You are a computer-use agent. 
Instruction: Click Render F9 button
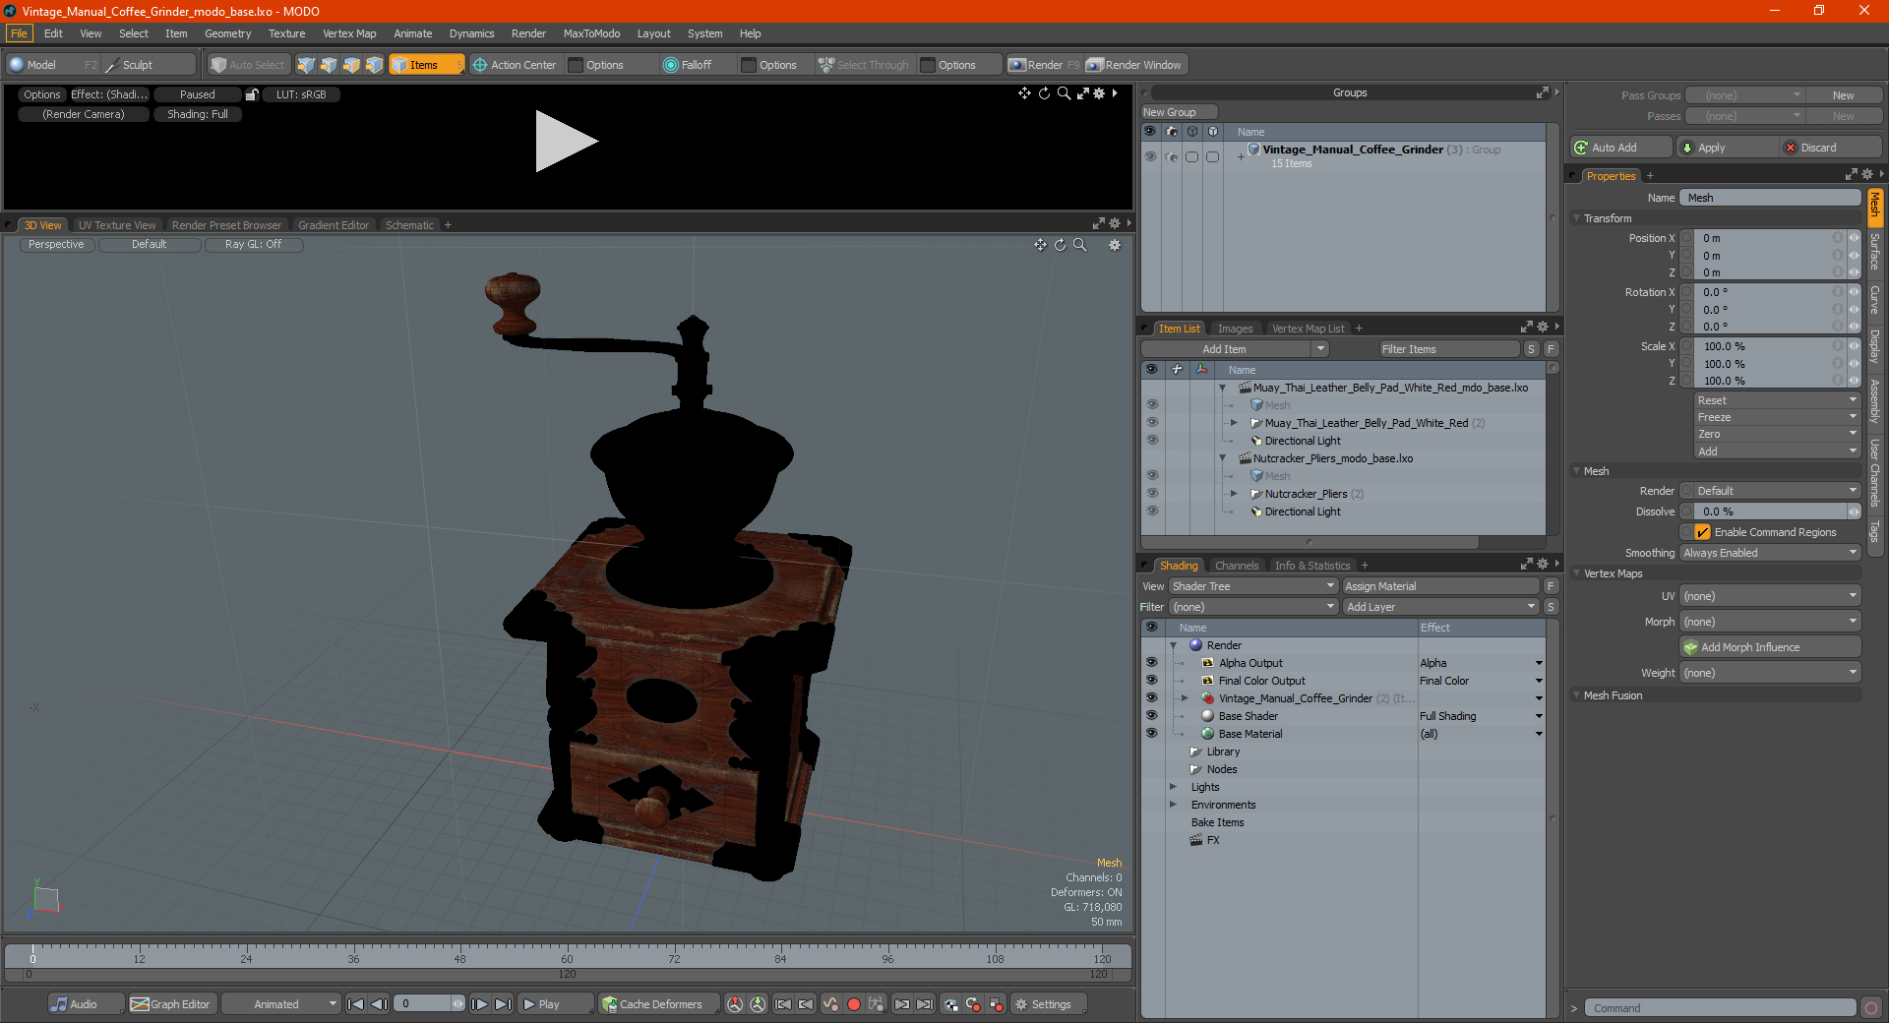coord(1044,65)
